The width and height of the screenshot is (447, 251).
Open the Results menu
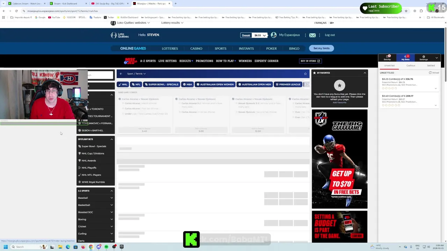click(x=186, y=61)
